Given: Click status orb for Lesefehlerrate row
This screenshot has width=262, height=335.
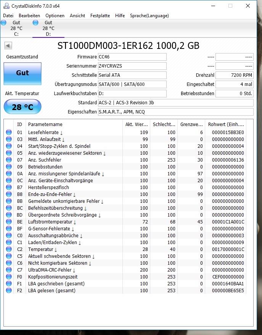Looking at the screenshot, I should 9,132.
